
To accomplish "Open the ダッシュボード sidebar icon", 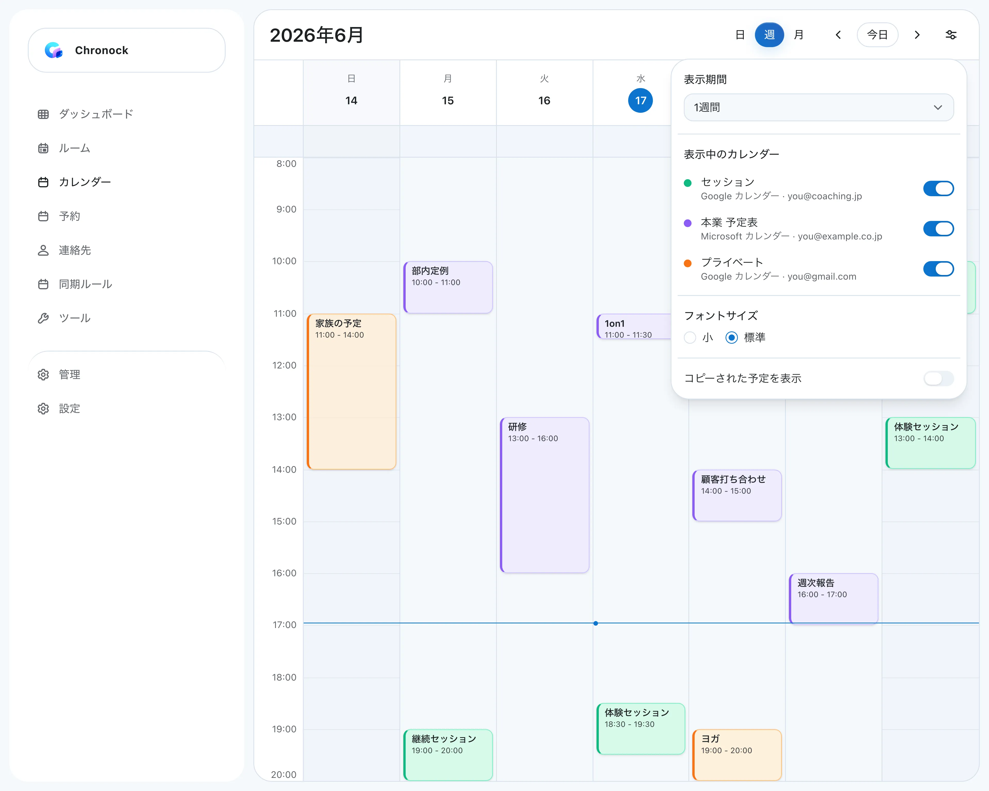I will point(43,114).
